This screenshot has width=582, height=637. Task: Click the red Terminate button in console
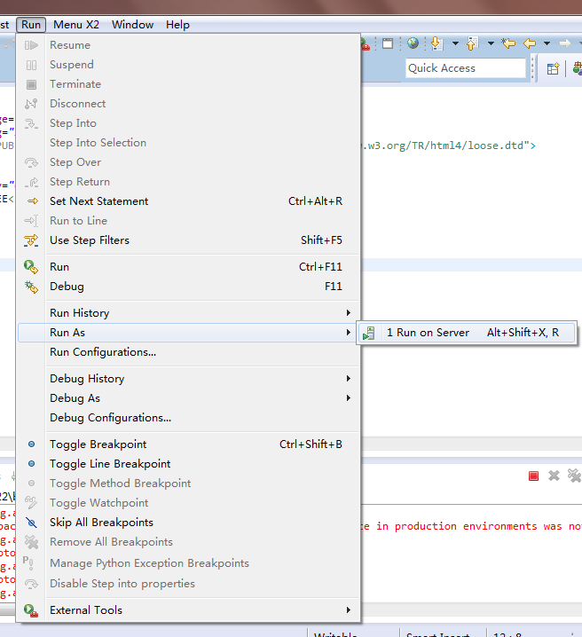coord(533,476)
